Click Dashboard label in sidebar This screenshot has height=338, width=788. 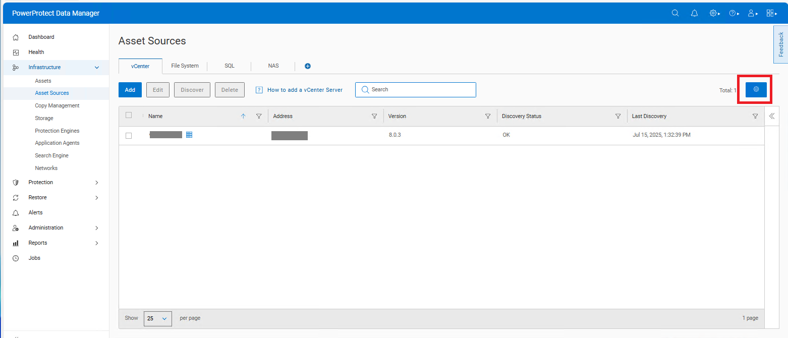[x=41, y=37]
